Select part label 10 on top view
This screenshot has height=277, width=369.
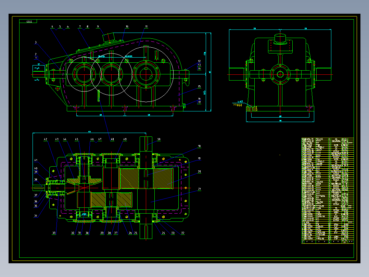(127, 27)
